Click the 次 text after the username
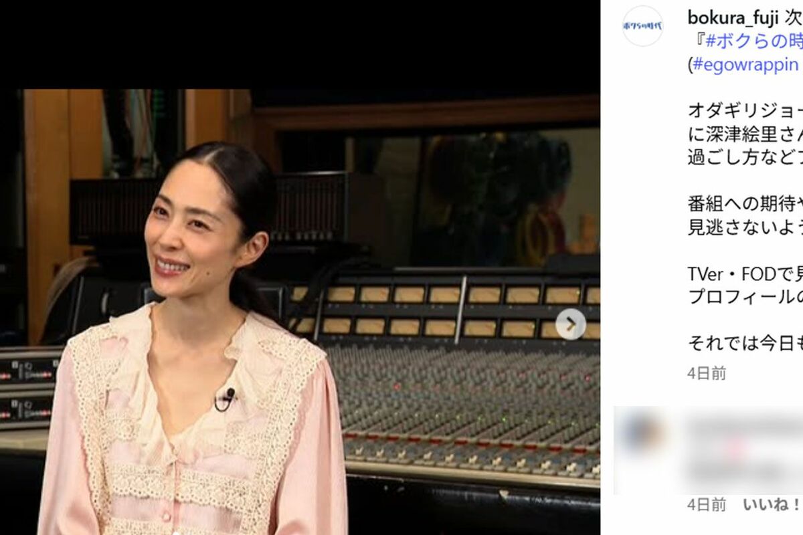Image resolution: width=803 pixels, height=535 pixels. (788, 14)
